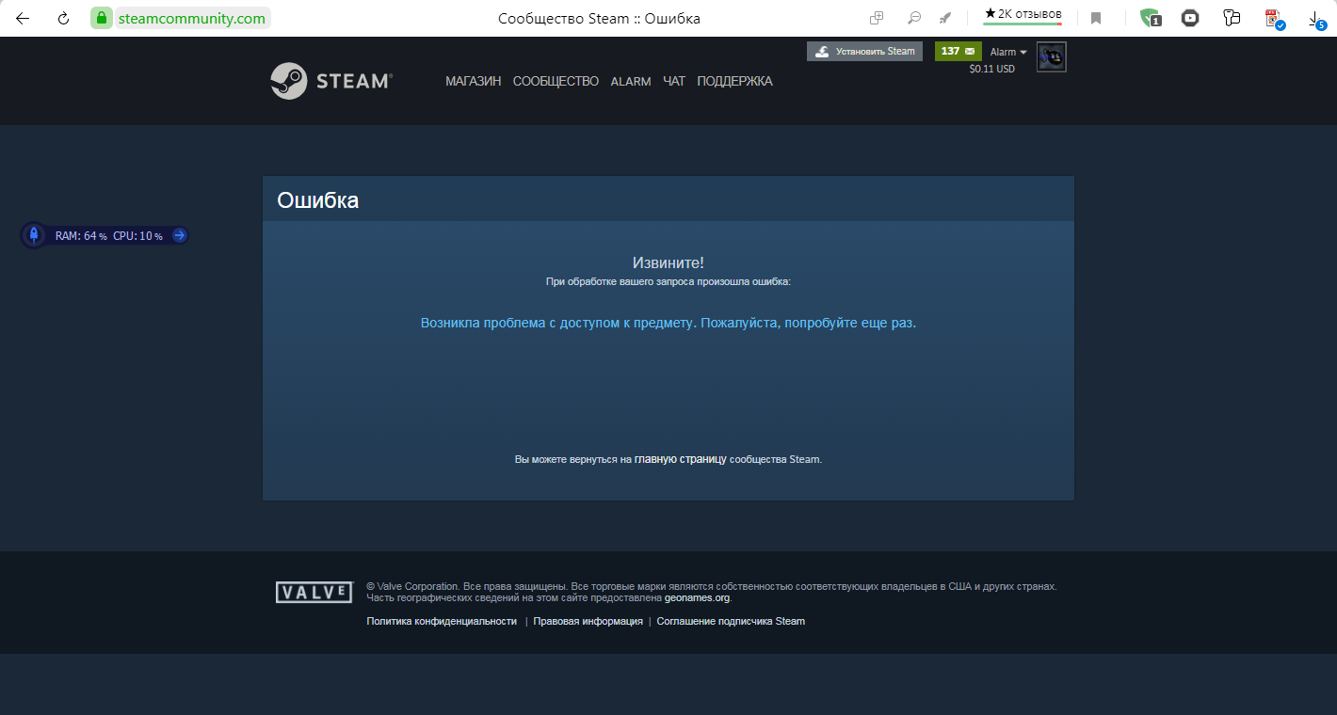The height and width of the screenshot is (715, 1337).
Task: Open the 137 notifications envelope button
Action: pyautogui.click(x=958, y=52)
